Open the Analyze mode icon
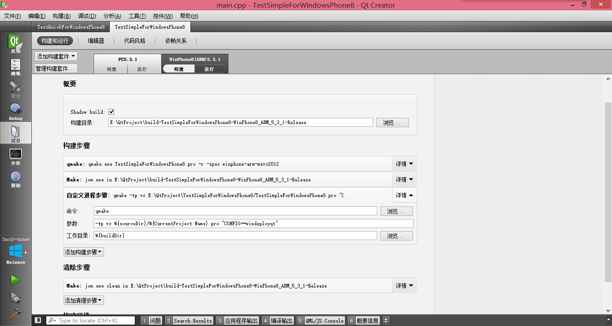Screen dimensions: 612x326 coord(16,155)
